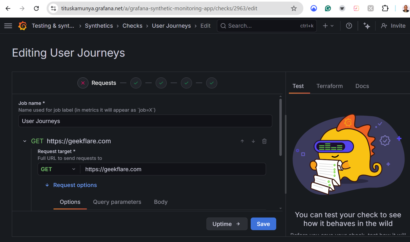Image resolution: width=410 pixels, height=242 pixels.
Task: Open the hamburger navigation menu
Action: coord(8,26)
